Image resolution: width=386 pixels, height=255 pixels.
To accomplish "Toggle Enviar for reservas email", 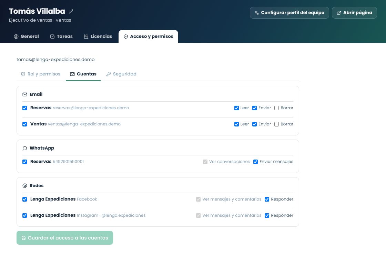I will coord(255,108).
